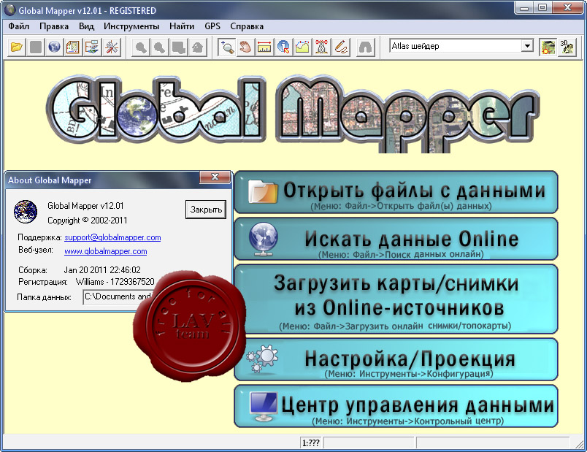Image resolution: width=587 pixels, height=452 pixels.
Task: Open the Вид menu
Action: (x=86, y=26)
